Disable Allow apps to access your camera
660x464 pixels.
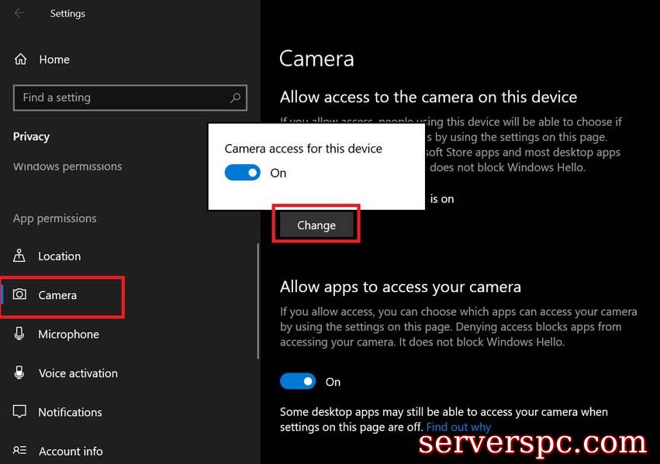point(298,381)
